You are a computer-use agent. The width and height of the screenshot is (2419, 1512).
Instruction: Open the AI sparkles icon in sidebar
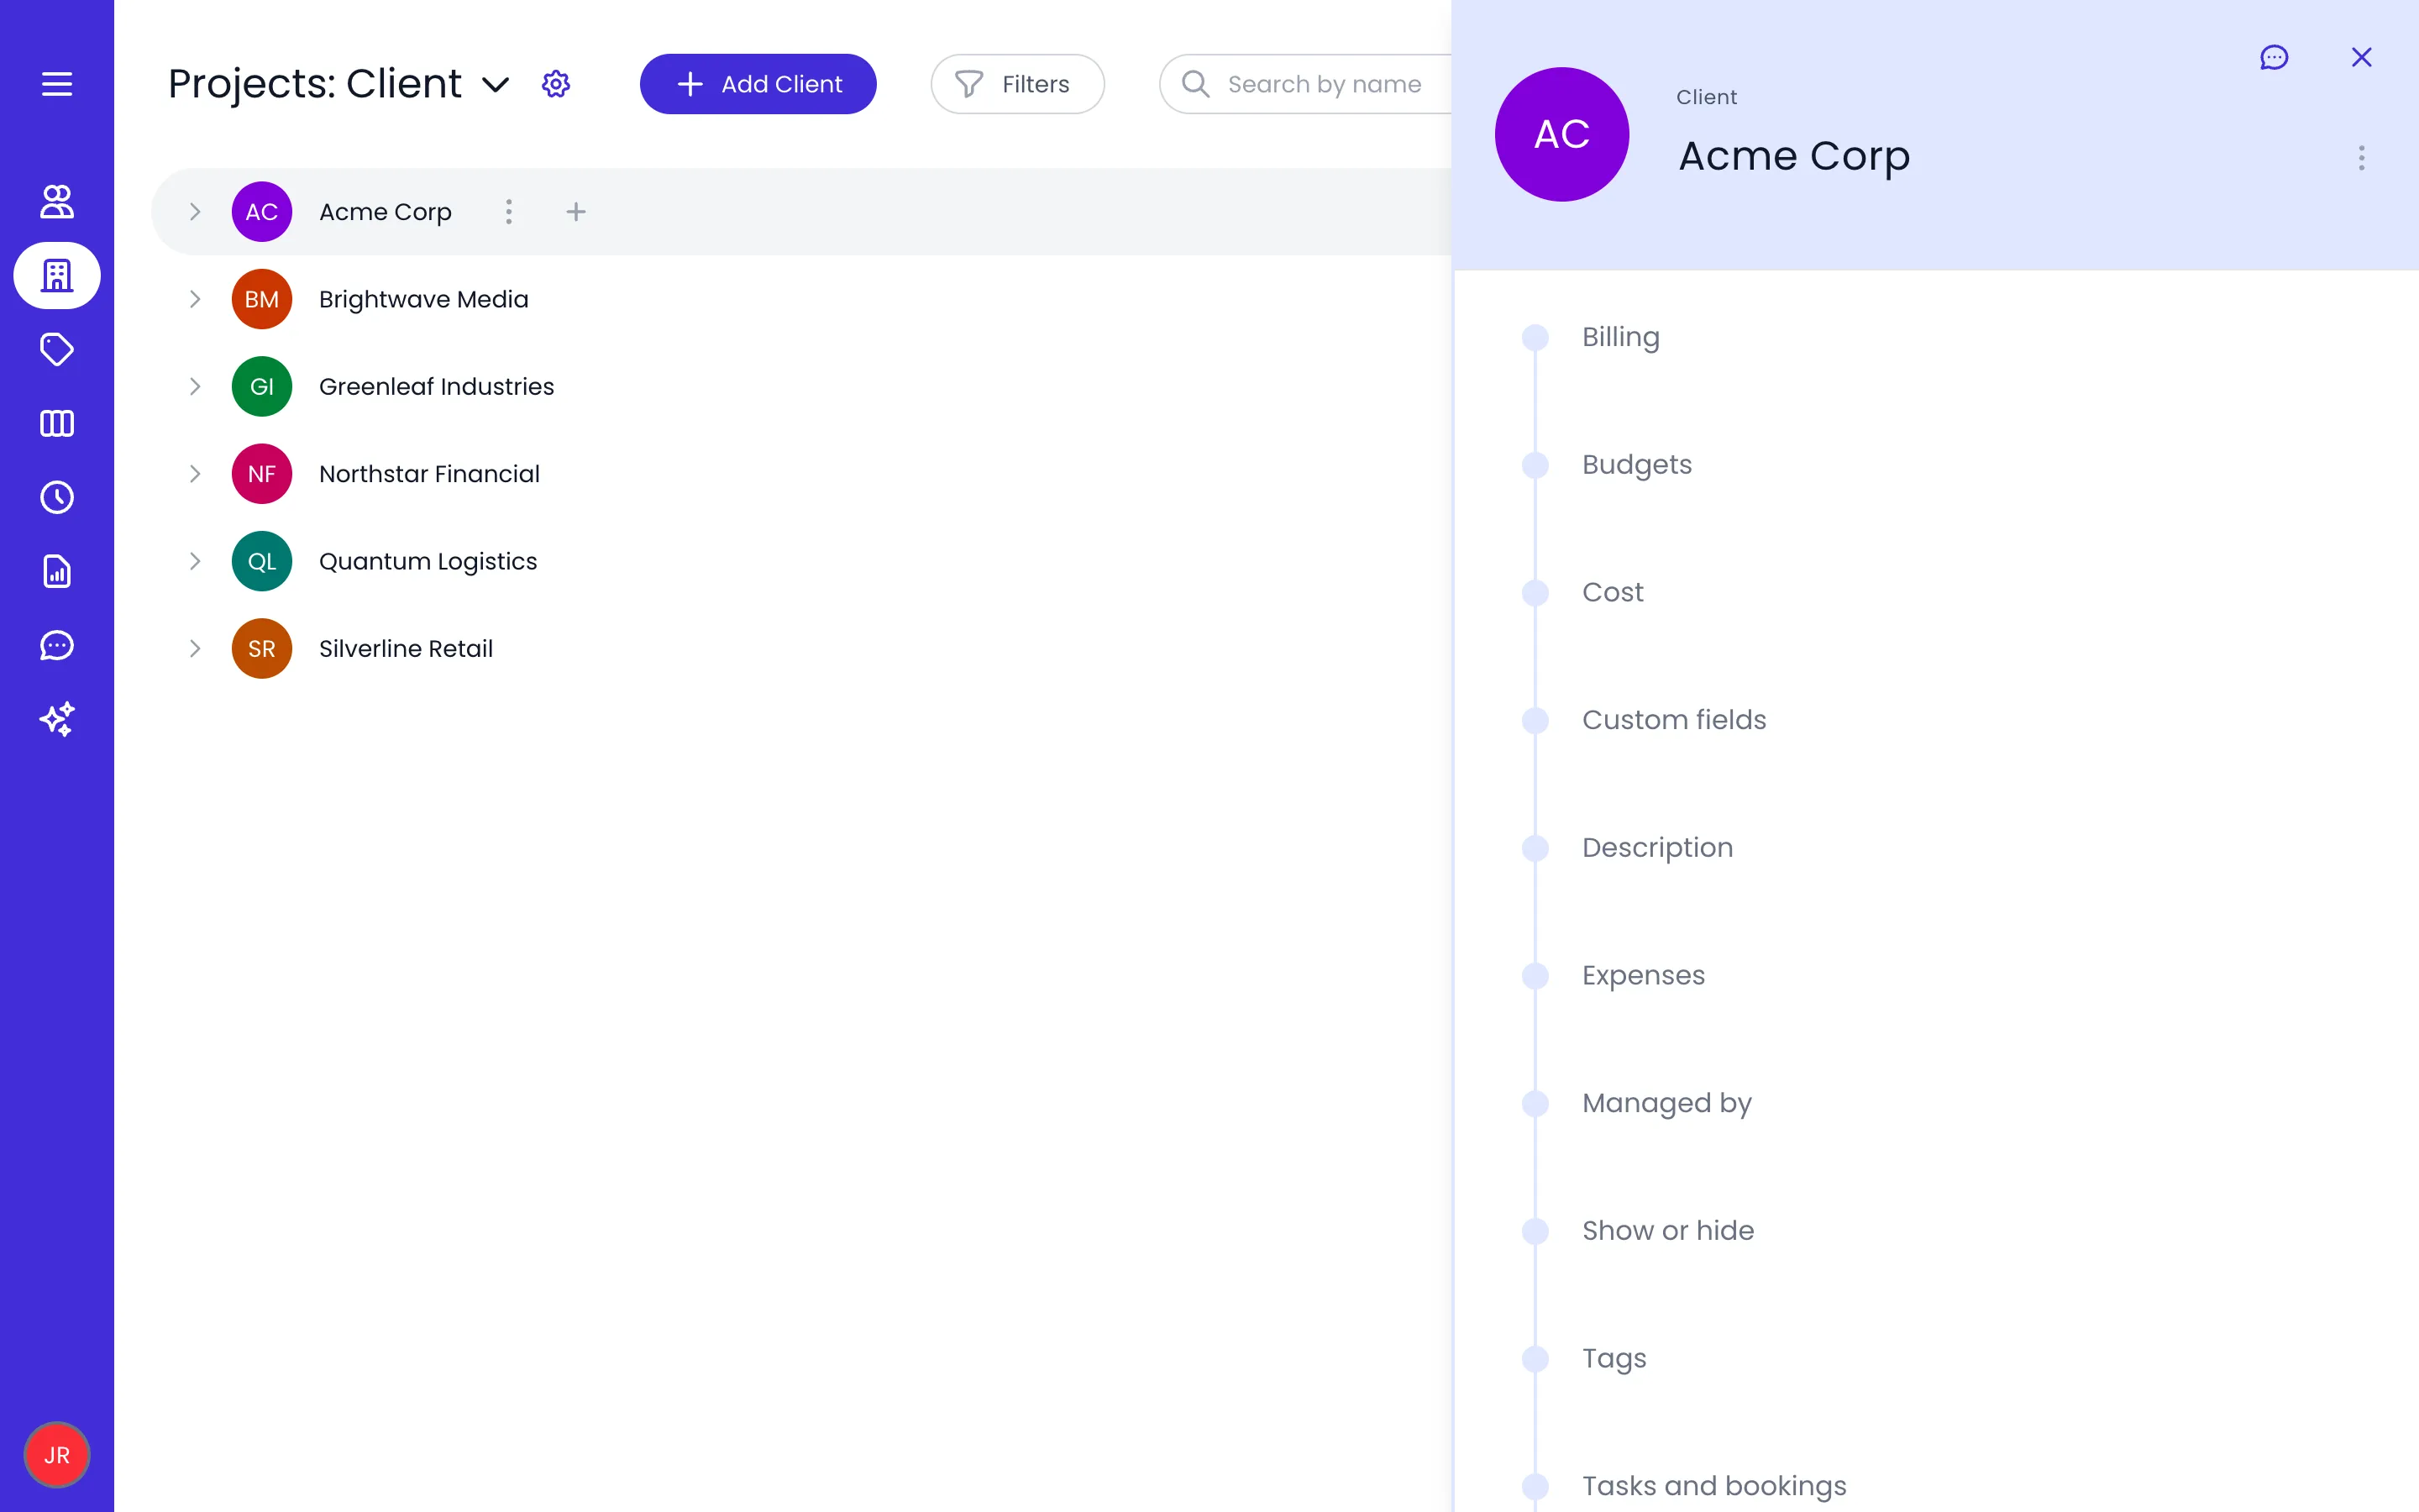pyautogui.click(x=57, y=719)
